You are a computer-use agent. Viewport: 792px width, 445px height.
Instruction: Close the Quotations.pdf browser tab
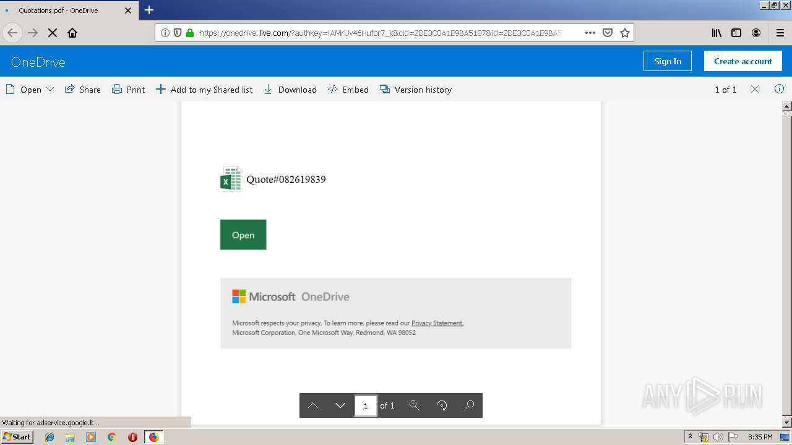(x=128, y=11)
